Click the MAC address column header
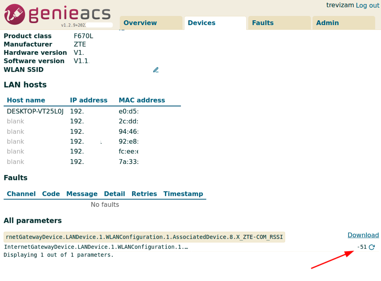Viewport: 381px width, 281px height. pyautogui.click(x=142, y=100)
